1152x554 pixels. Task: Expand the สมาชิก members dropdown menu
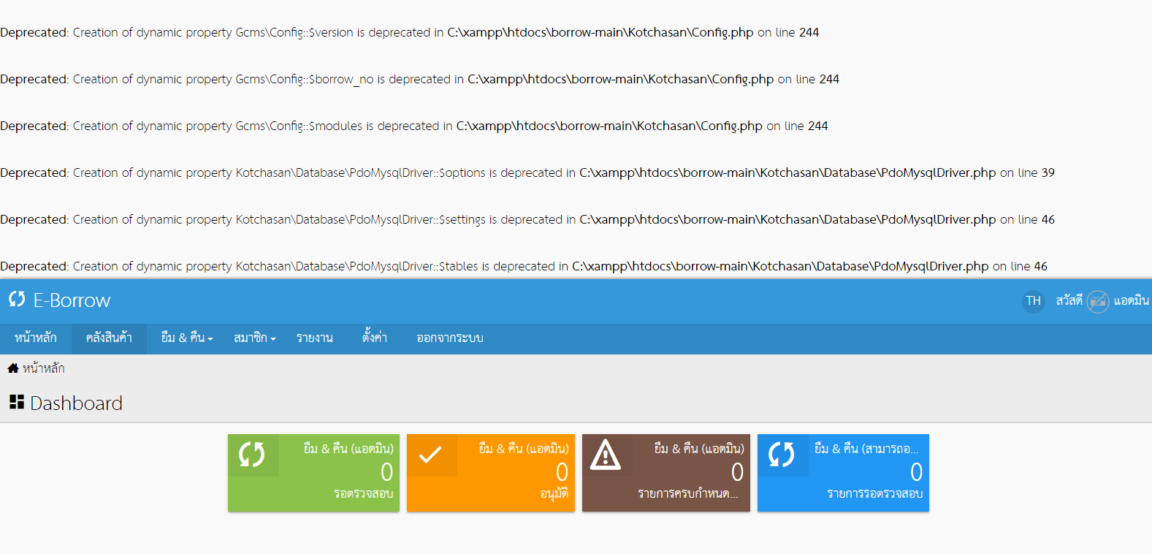[x=255, y=338]
